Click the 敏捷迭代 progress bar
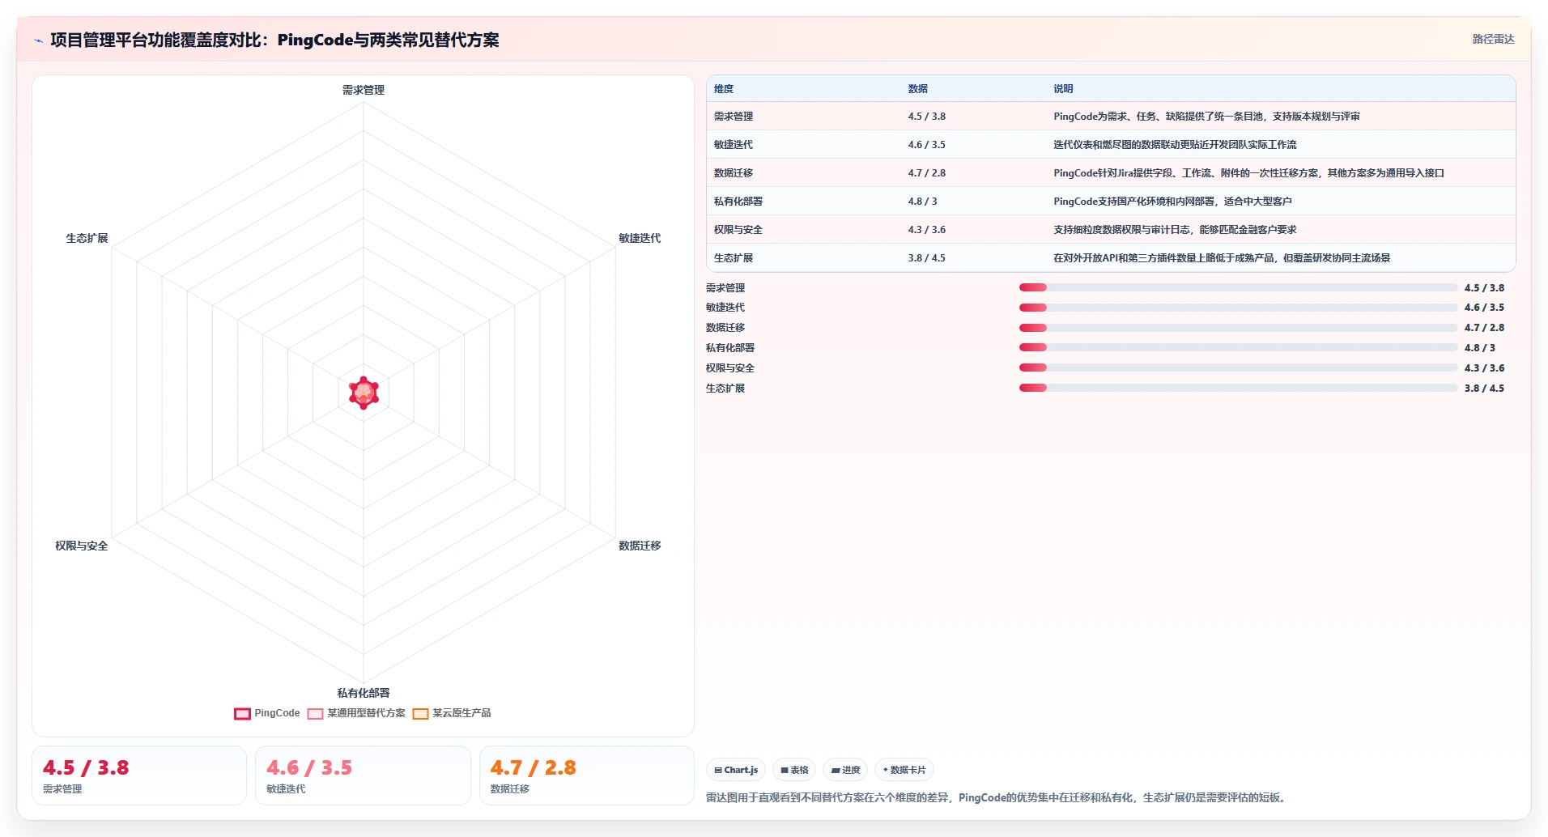 coord(1238,308)
